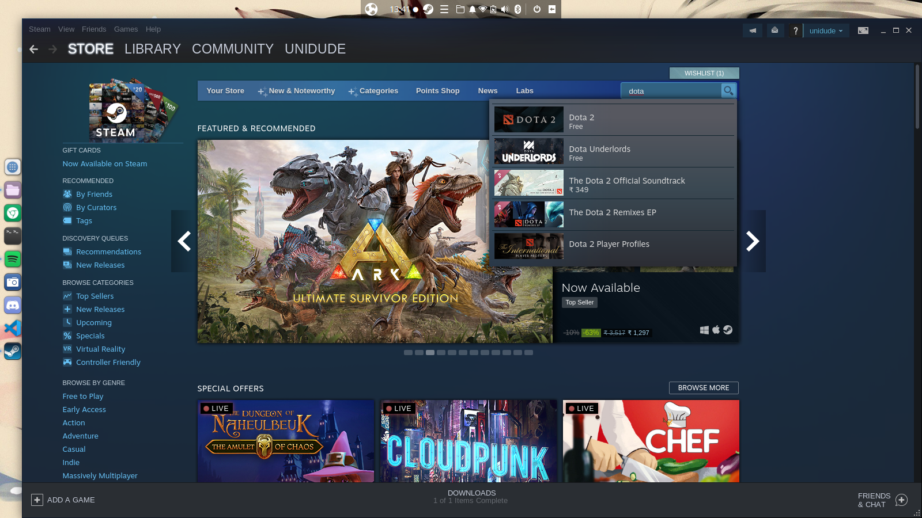
Task: Show previous featured game carousel arrow
Action: point(184,241)
